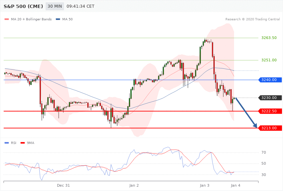Click the Jan 2 date axis label
283x192 pixels.
coord(134,185)
